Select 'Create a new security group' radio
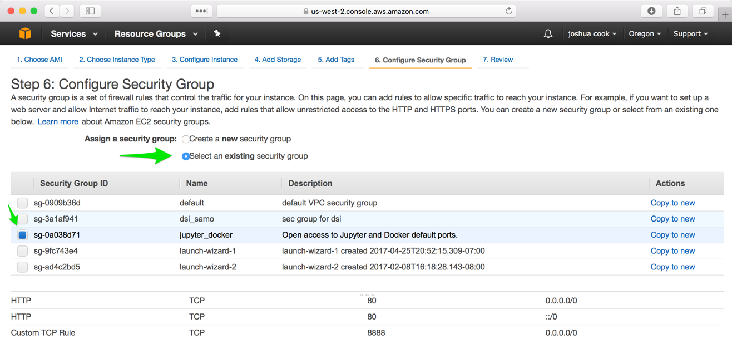This screenshot has width=732, height=339. click(186, 139)
